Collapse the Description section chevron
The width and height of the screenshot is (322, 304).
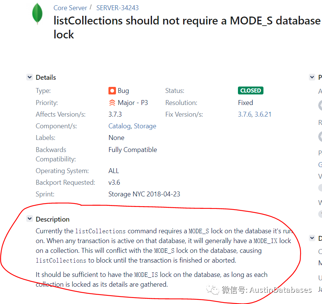click(x=29, y=219)
